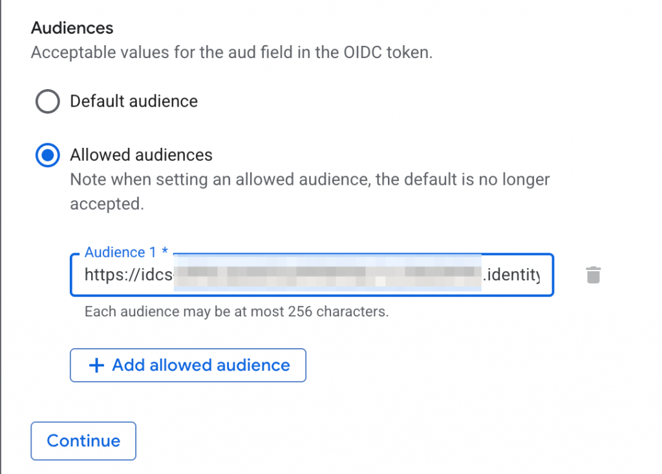Click the "Audience 1 *" floating field label
The image size is (662, 474).
click(x=123, y=252)
